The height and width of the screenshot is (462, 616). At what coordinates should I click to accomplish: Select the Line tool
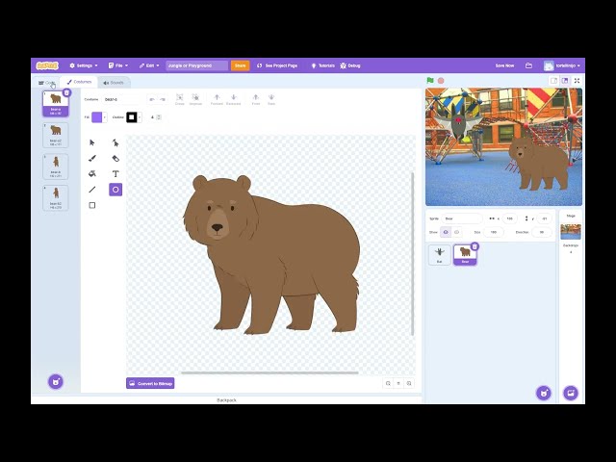pyautogui.click(x=92, y=190)
